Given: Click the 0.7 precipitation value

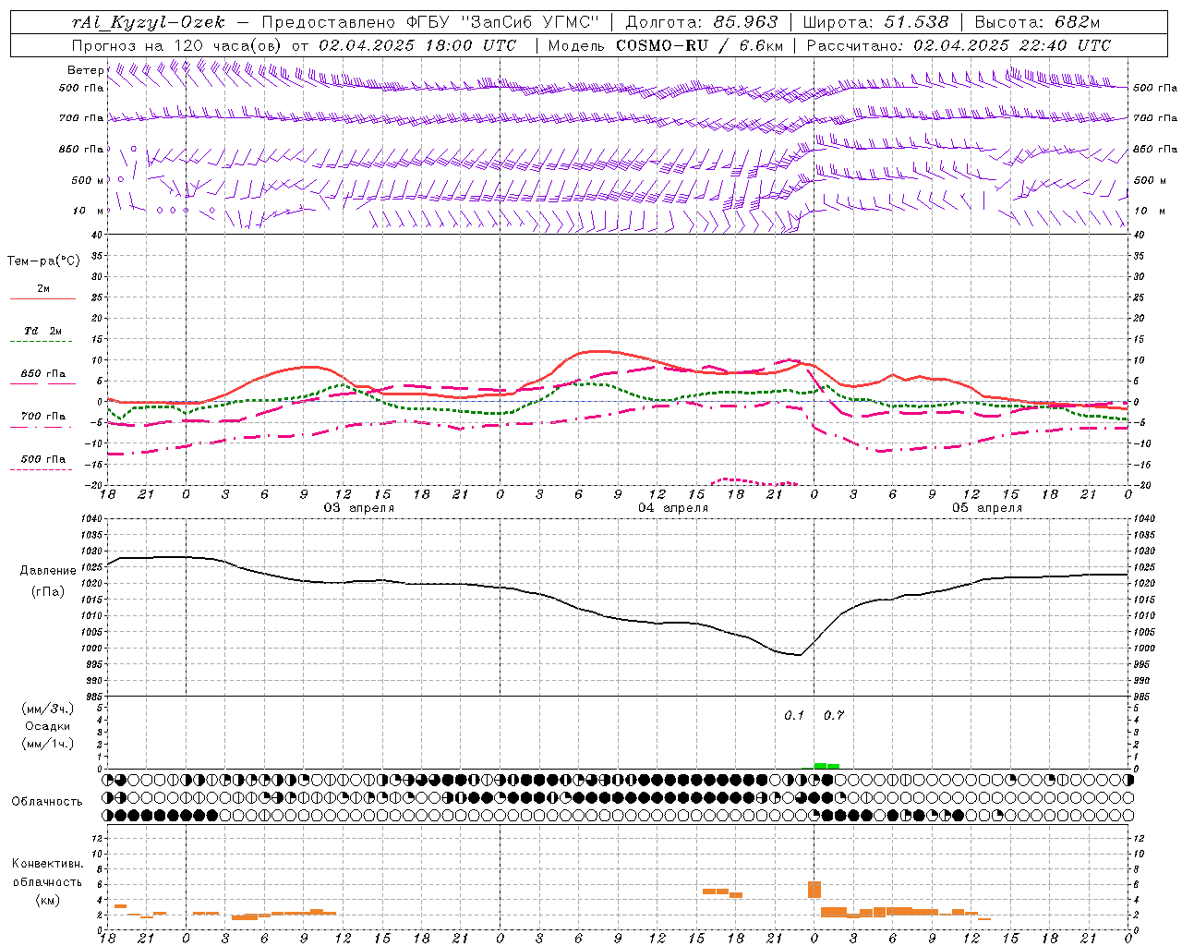Looking at the screenshot, I should click(x=834, y=716).
